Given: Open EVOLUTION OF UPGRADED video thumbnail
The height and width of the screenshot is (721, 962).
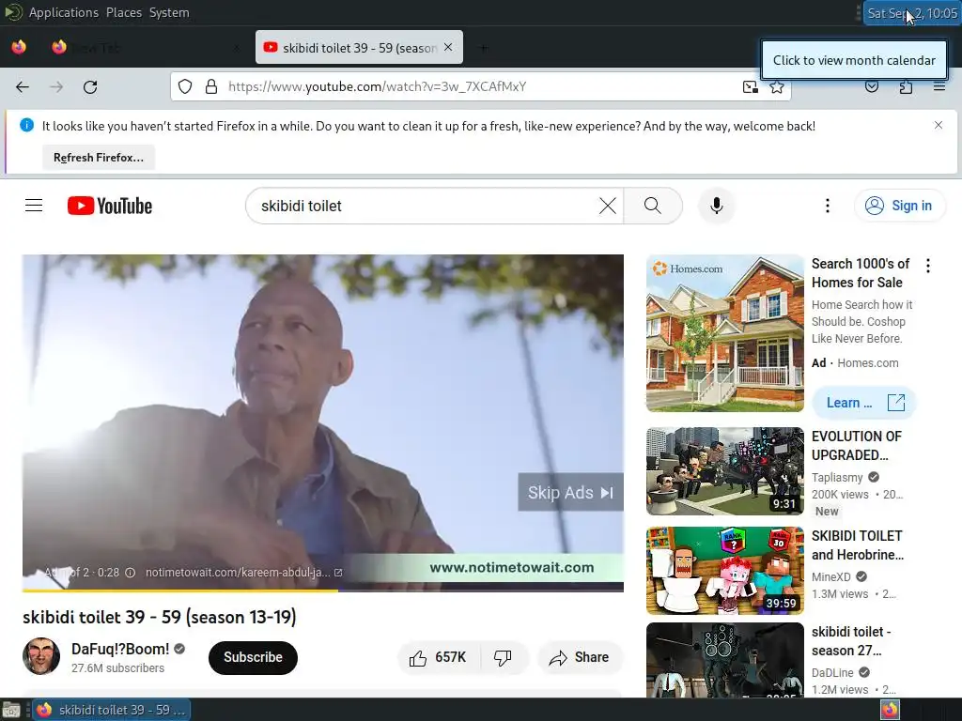Looking at the screenshot, I should 724,471.
